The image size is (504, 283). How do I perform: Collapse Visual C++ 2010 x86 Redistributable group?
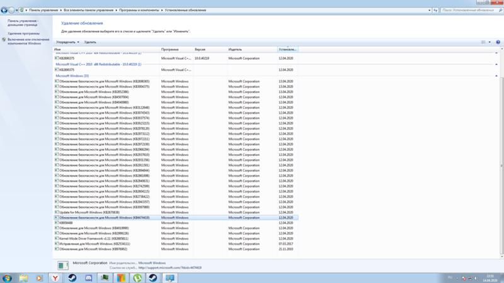pos(496,65)
